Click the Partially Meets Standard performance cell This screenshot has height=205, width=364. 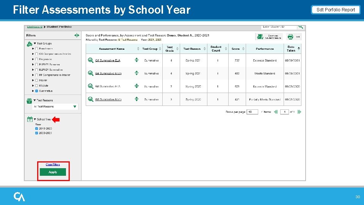(x=265, y=99)
